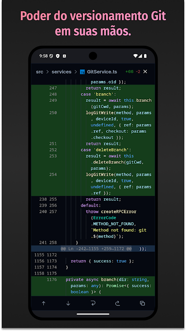Tap line number 249 in gutter
186x331 pixels.
point(53,100)
